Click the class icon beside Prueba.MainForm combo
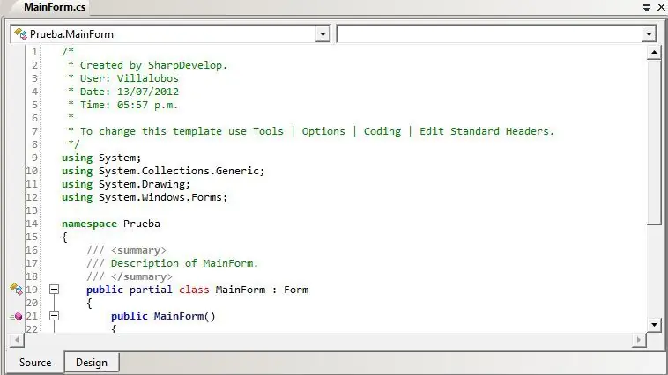 (20, 33)
